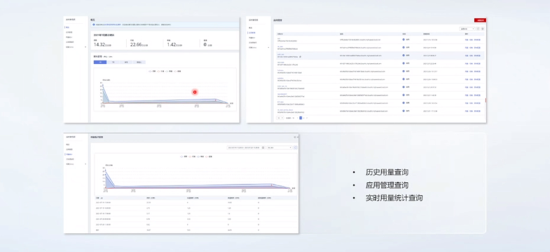Click the red create button in app management panel
Image resolution: width=550 pixels, height=252 pixels.
tap(479, 20)
